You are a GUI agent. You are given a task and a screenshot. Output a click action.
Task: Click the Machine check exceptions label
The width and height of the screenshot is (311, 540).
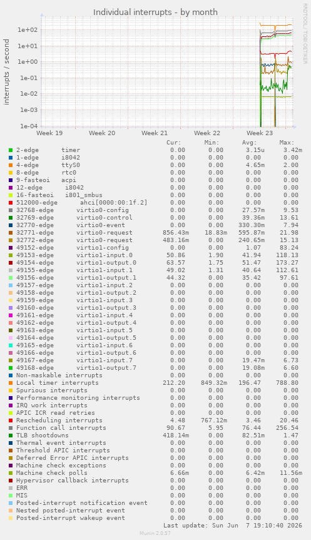click(x=61, y=466)
